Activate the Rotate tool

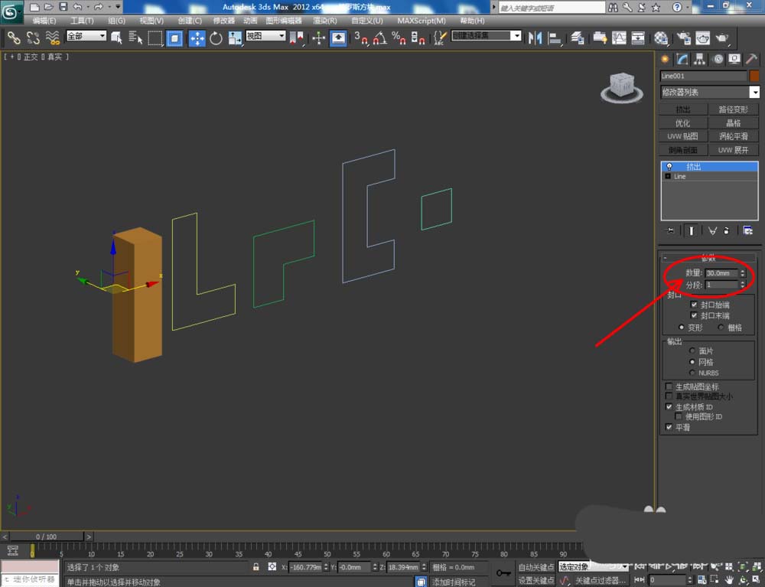click(216, 38)
